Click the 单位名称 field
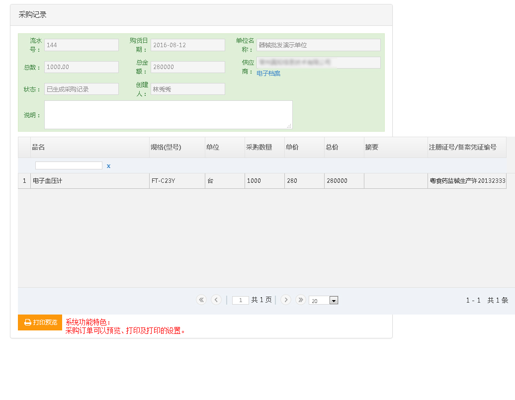 (x=318, y=45)
